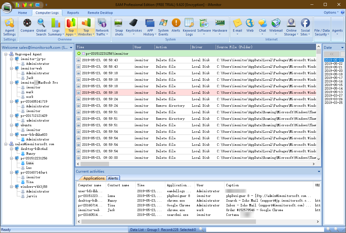Open Webmail logs

point(276,27)
